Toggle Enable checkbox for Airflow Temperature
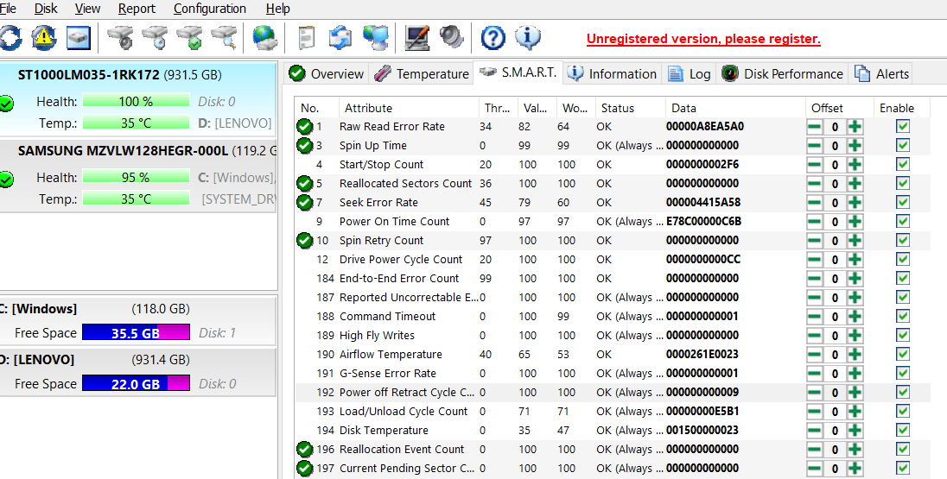This screenshot has height=479, width=947. click(903, 354)
